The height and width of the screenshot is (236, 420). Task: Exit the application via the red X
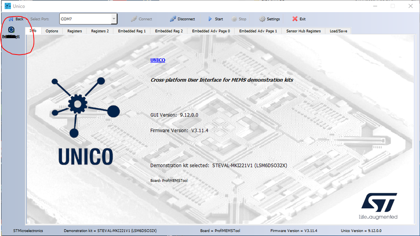pos(295,19)
